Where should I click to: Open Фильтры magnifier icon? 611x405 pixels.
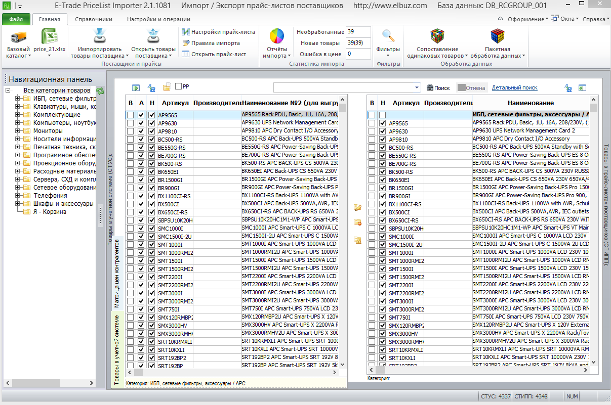tap(388, 36)
